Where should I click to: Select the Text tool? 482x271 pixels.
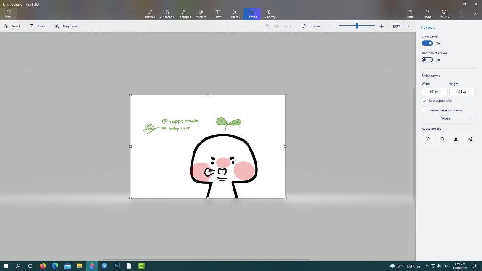(218, 14)
